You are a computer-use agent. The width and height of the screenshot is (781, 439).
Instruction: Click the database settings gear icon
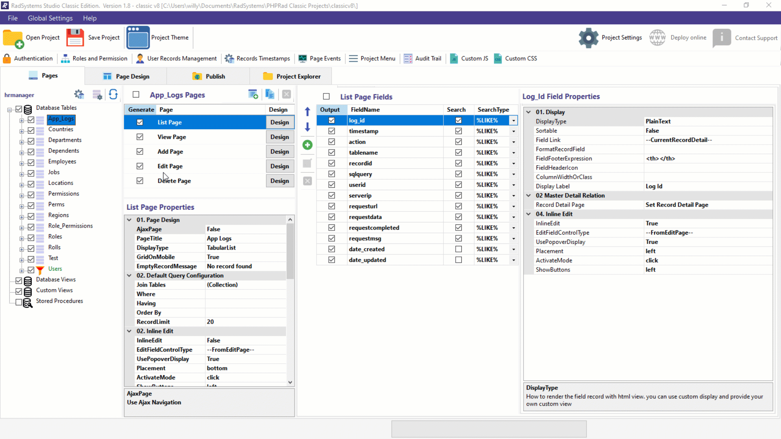click(x=79, y=95)
